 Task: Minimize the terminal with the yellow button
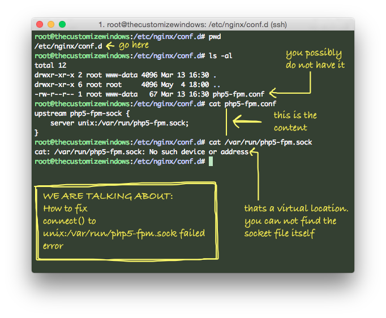point(51,24)
